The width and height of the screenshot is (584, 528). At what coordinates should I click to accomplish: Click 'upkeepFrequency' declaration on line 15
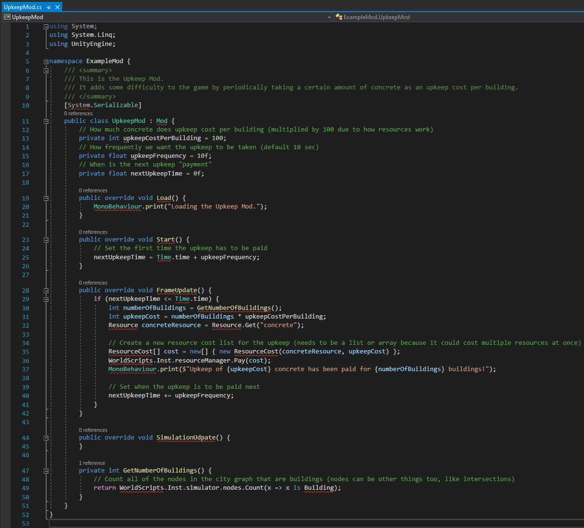tap(158, 156)
